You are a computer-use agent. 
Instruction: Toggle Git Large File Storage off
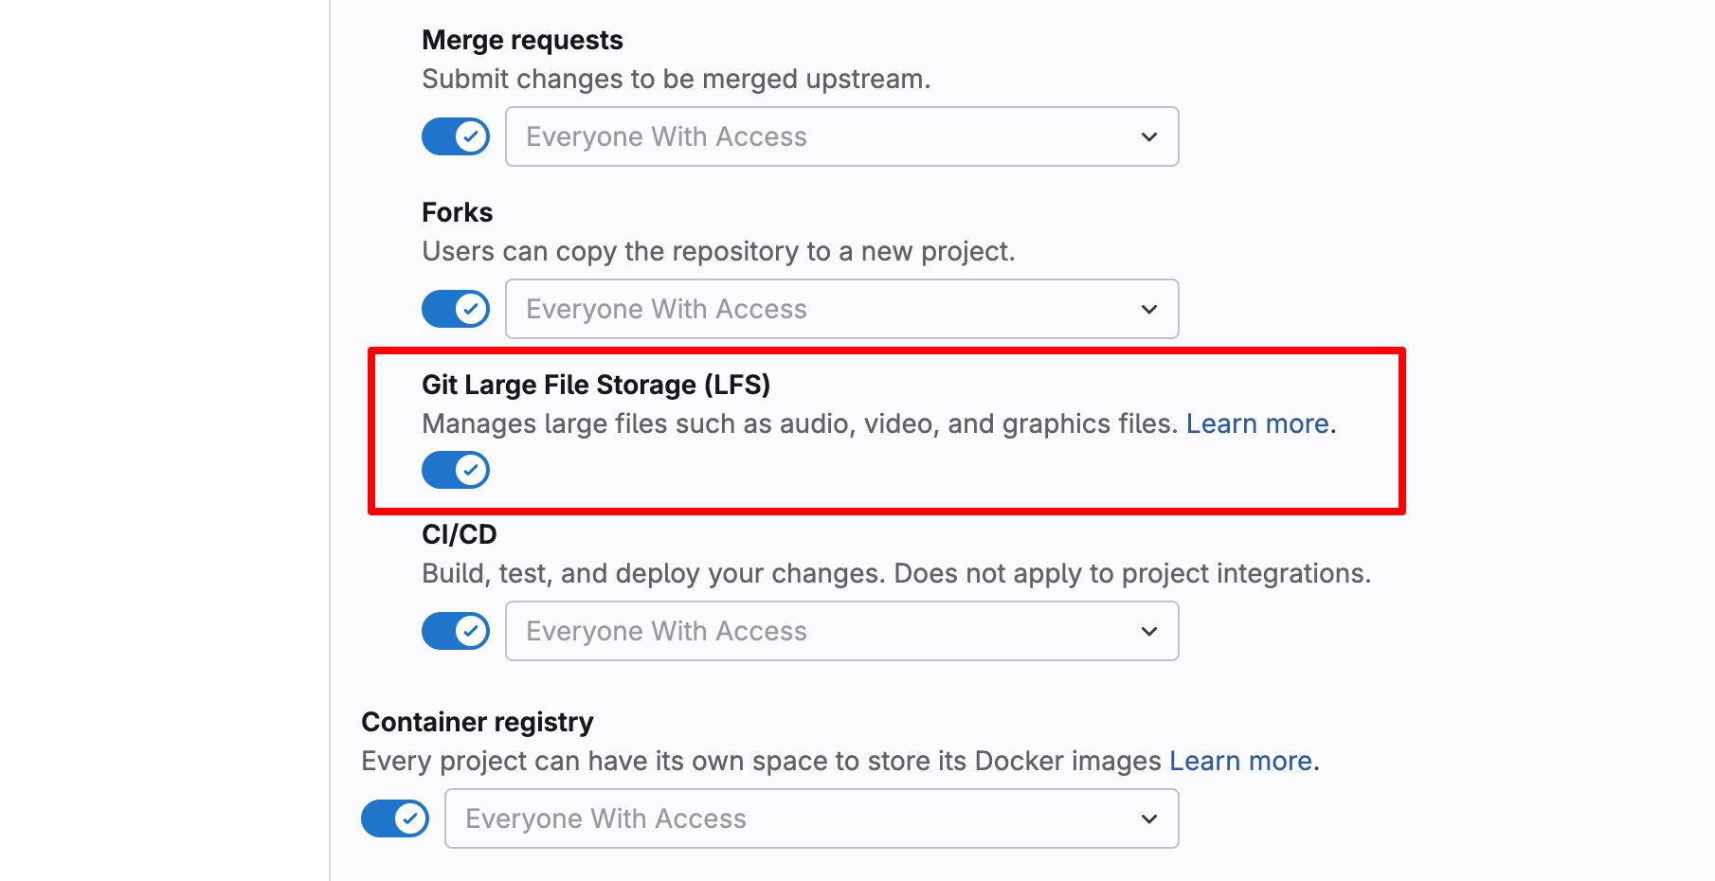coord(456,470)
